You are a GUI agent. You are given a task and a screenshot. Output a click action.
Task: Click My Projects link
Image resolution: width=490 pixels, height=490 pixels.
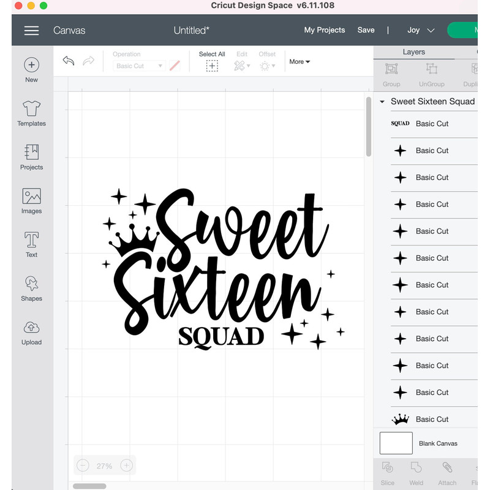(324, 29)
